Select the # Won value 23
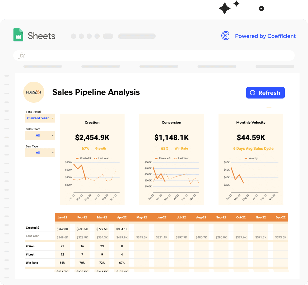 [102, 246]
